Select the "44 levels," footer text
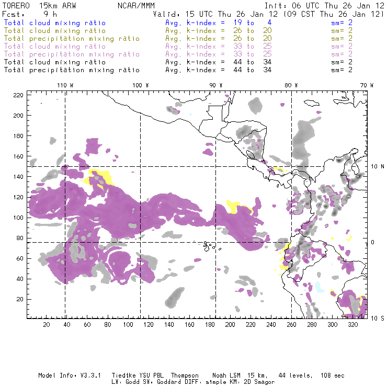387x387 pixels. tap(295, 375)
